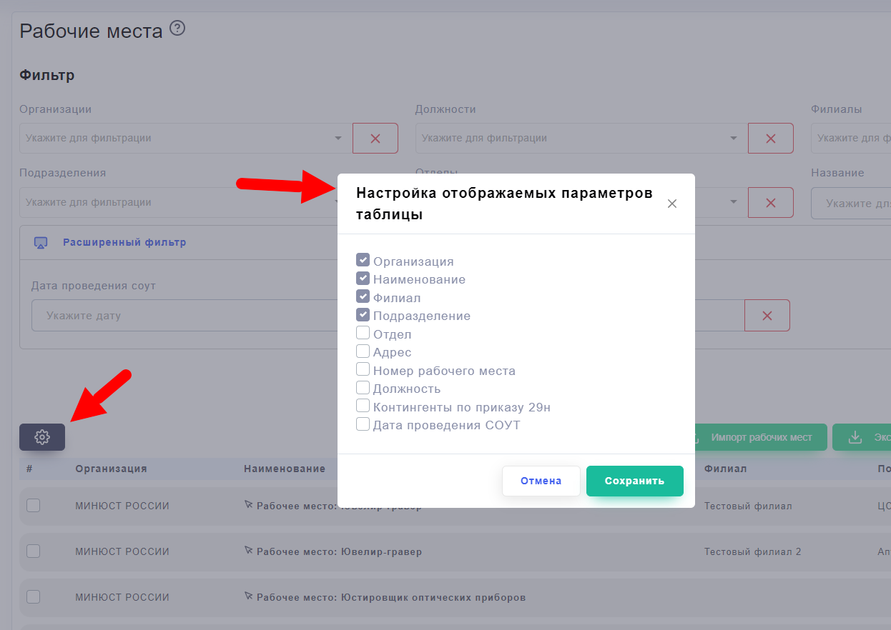Enable the Дата проведения СОУТ checkbox
This screenshot has height=630, width=891.
tap(363, 424)
